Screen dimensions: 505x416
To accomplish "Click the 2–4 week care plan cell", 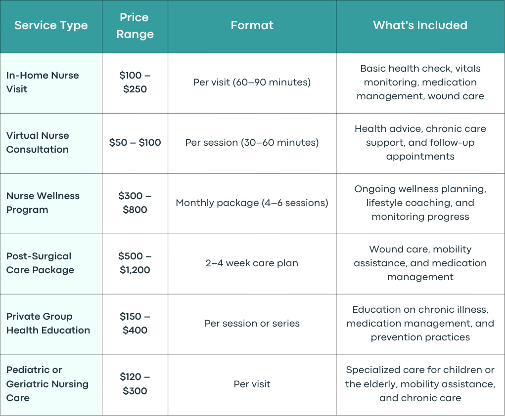I will (252, 263).
